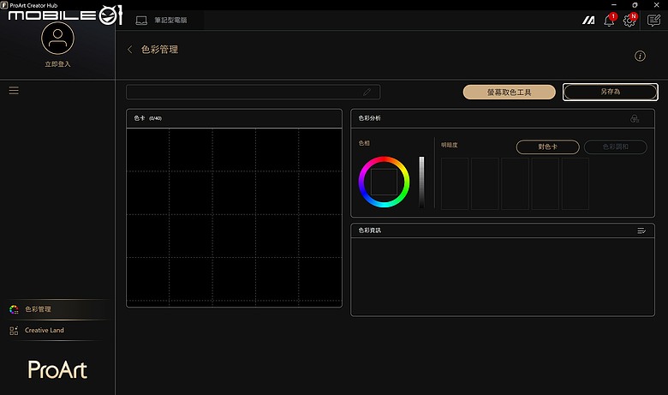The width and height of the screenshot is (668, 395).
Task: Click the lock icon in 色彩分析 panel
Action: 635,118
